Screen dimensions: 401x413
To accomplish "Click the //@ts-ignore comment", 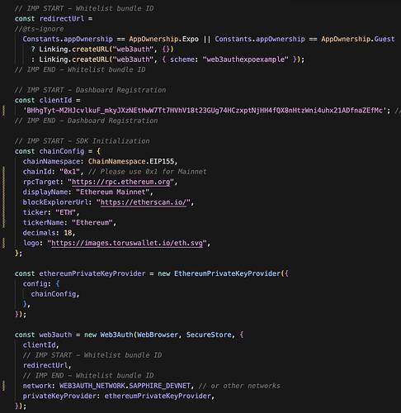I will pyautogui.click(x=39, y=29).
